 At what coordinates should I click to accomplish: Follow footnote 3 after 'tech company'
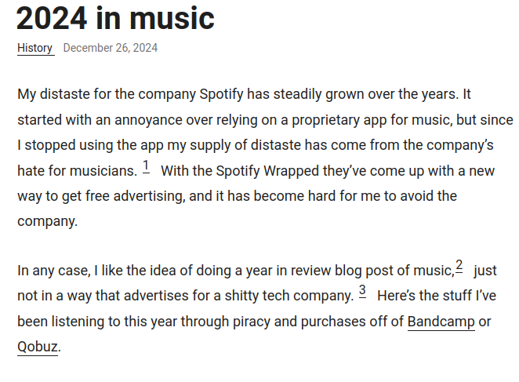[362, 291]
